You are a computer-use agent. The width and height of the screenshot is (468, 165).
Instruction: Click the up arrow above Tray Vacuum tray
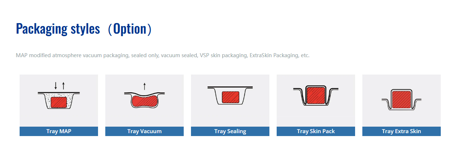pyautogui.click(x=145, y=86)
